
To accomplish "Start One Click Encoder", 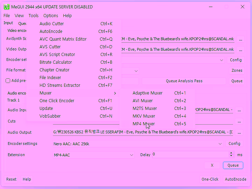I will pyautogui.click(x=73, y=101).
